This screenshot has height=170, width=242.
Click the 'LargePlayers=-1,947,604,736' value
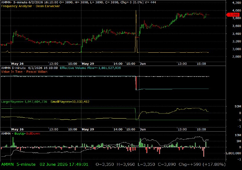[x=24, y=102]
